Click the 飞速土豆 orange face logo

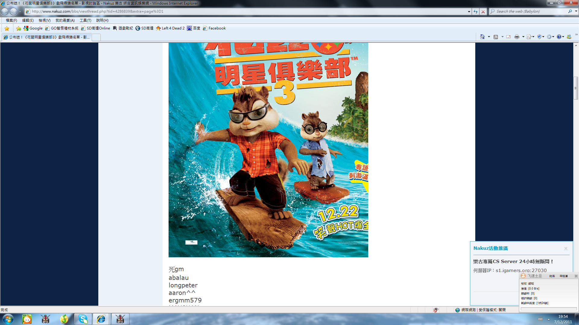point(523,276)
